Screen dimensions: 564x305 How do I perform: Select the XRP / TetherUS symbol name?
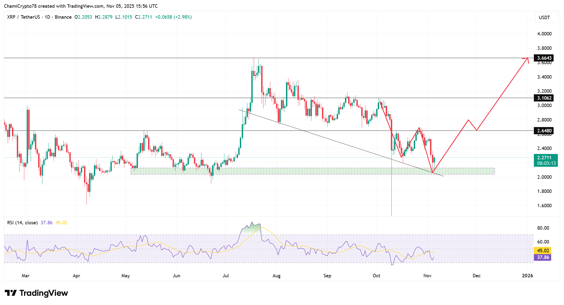pos(23,17)
